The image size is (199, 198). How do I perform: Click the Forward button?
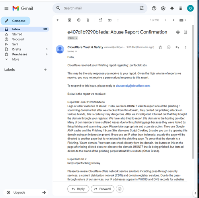pyautogui.click(x=102, y=189)
